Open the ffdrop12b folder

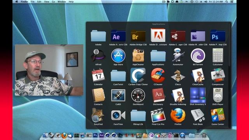pos(138,115)
